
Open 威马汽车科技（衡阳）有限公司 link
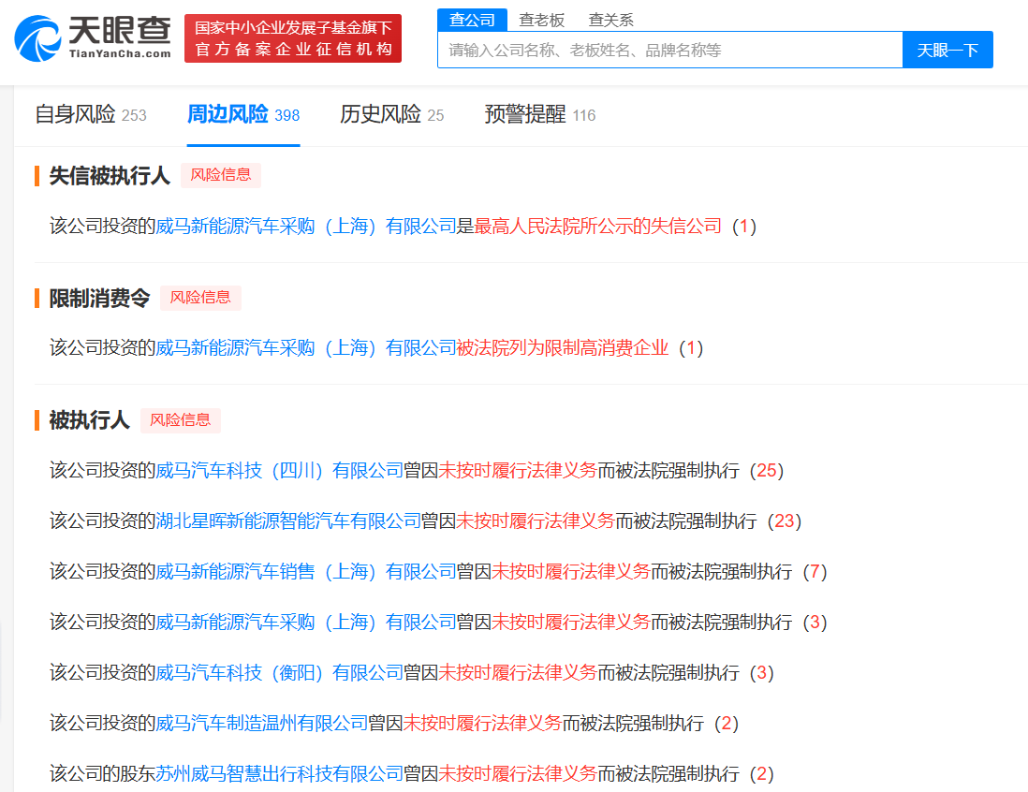279,673
